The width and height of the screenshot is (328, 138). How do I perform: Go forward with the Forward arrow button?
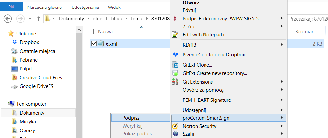point(20,19)
